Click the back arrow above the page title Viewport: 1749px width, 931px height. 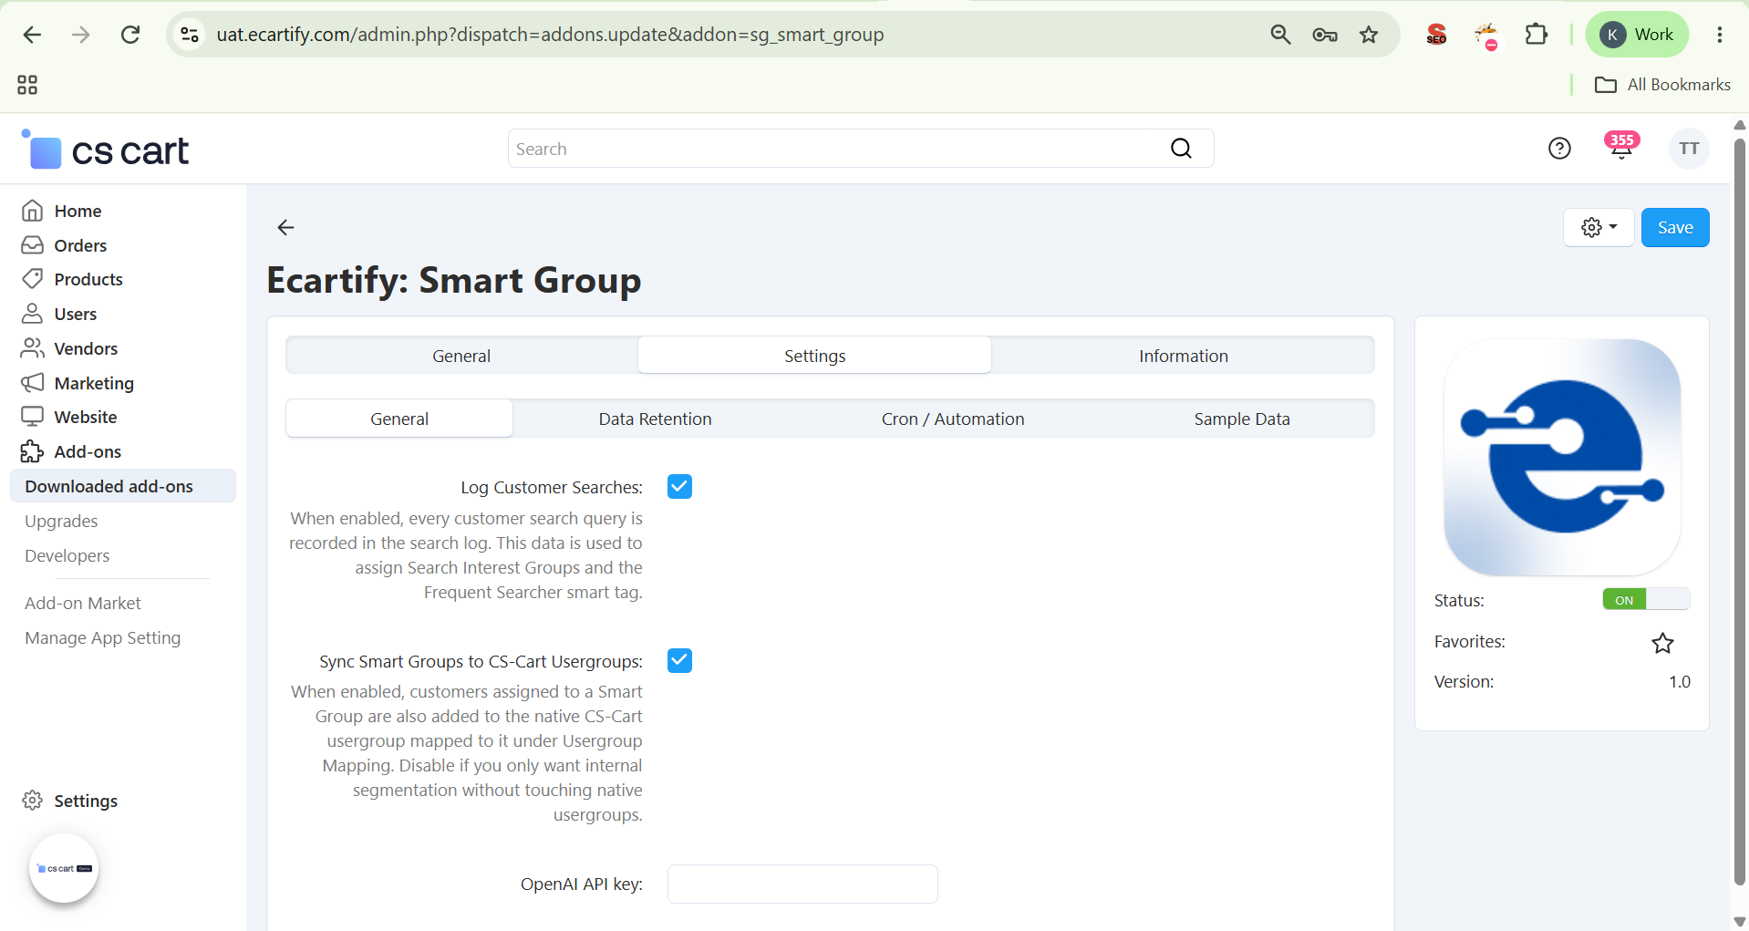point(285,227)
